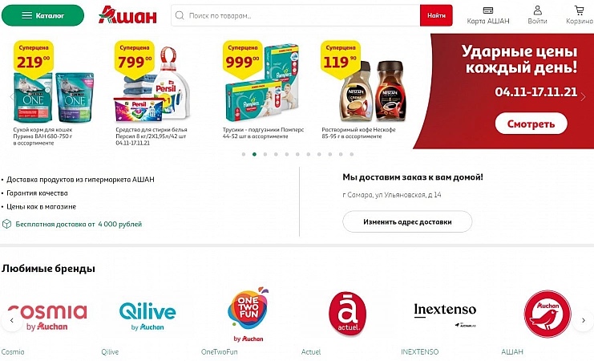Click the АШАН logo
The height and width of the screenshot is (361, 594).
pos(127,14)
